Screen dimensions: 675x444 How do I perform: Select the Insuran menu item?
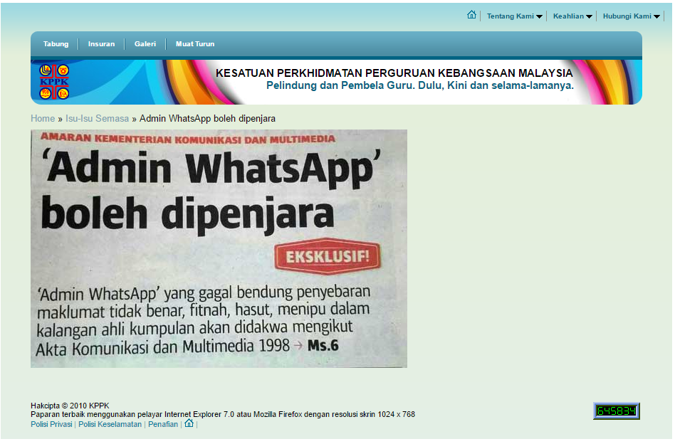pyautogui.click(x=101, y=44)
